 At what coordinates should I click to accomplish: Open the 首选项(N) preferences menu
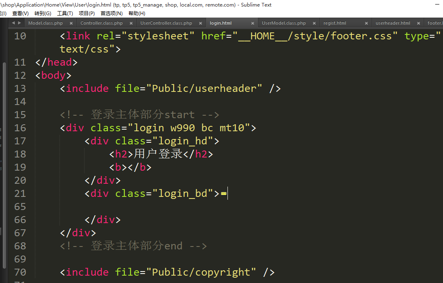111,13
